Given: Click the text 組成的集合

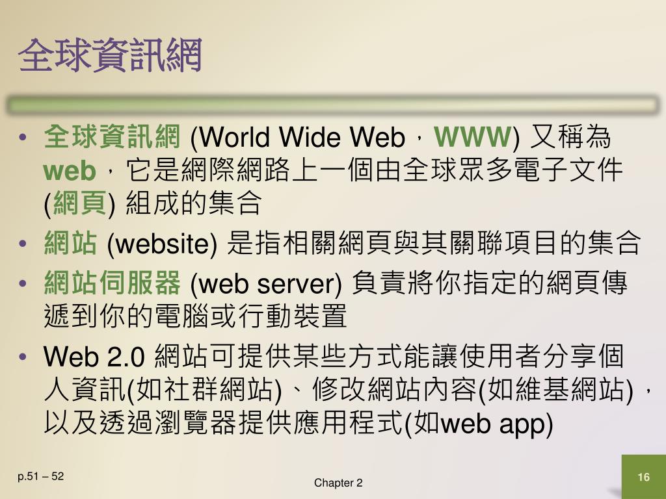Looking at the screenshot, I should pyautogui.click(x=193, y=203).
